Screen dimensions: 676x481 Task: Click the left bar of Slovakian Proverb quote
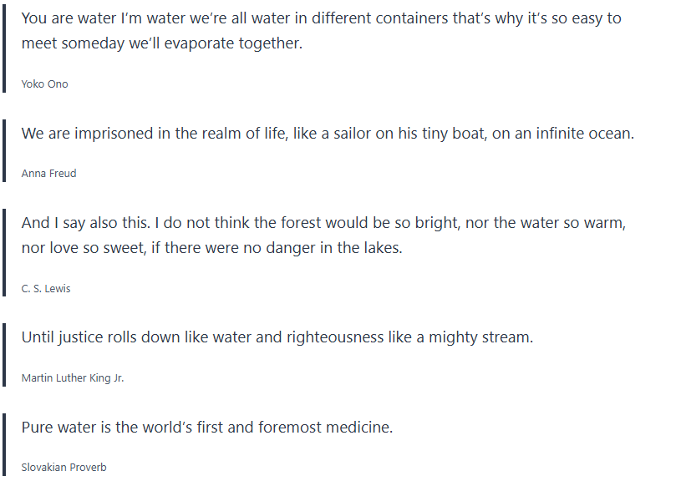pyautogui.click(x=5, y=445)
